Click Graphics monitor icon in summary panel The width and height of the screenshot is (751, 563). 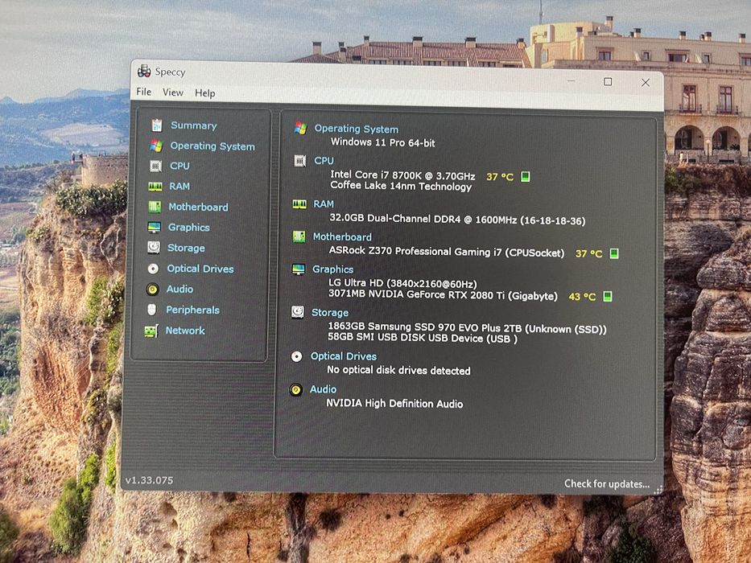pos(299,269)
